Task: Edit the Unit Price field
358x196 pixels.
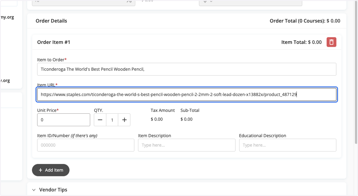Action: pyautogui.click(x=64, y=120)
